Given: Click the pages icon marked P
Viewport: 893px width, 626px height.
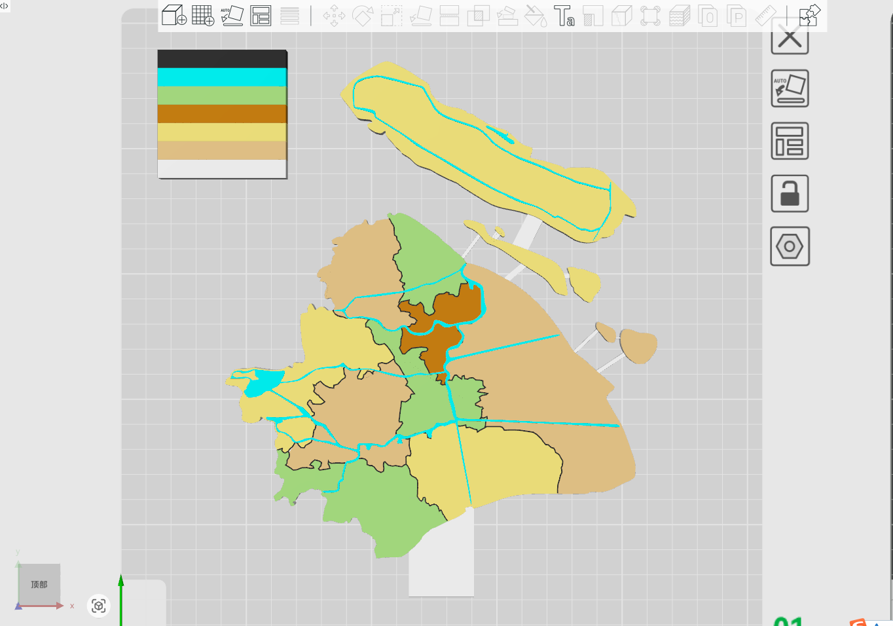Looking at the screenshot, I should (x=737, y=16).
